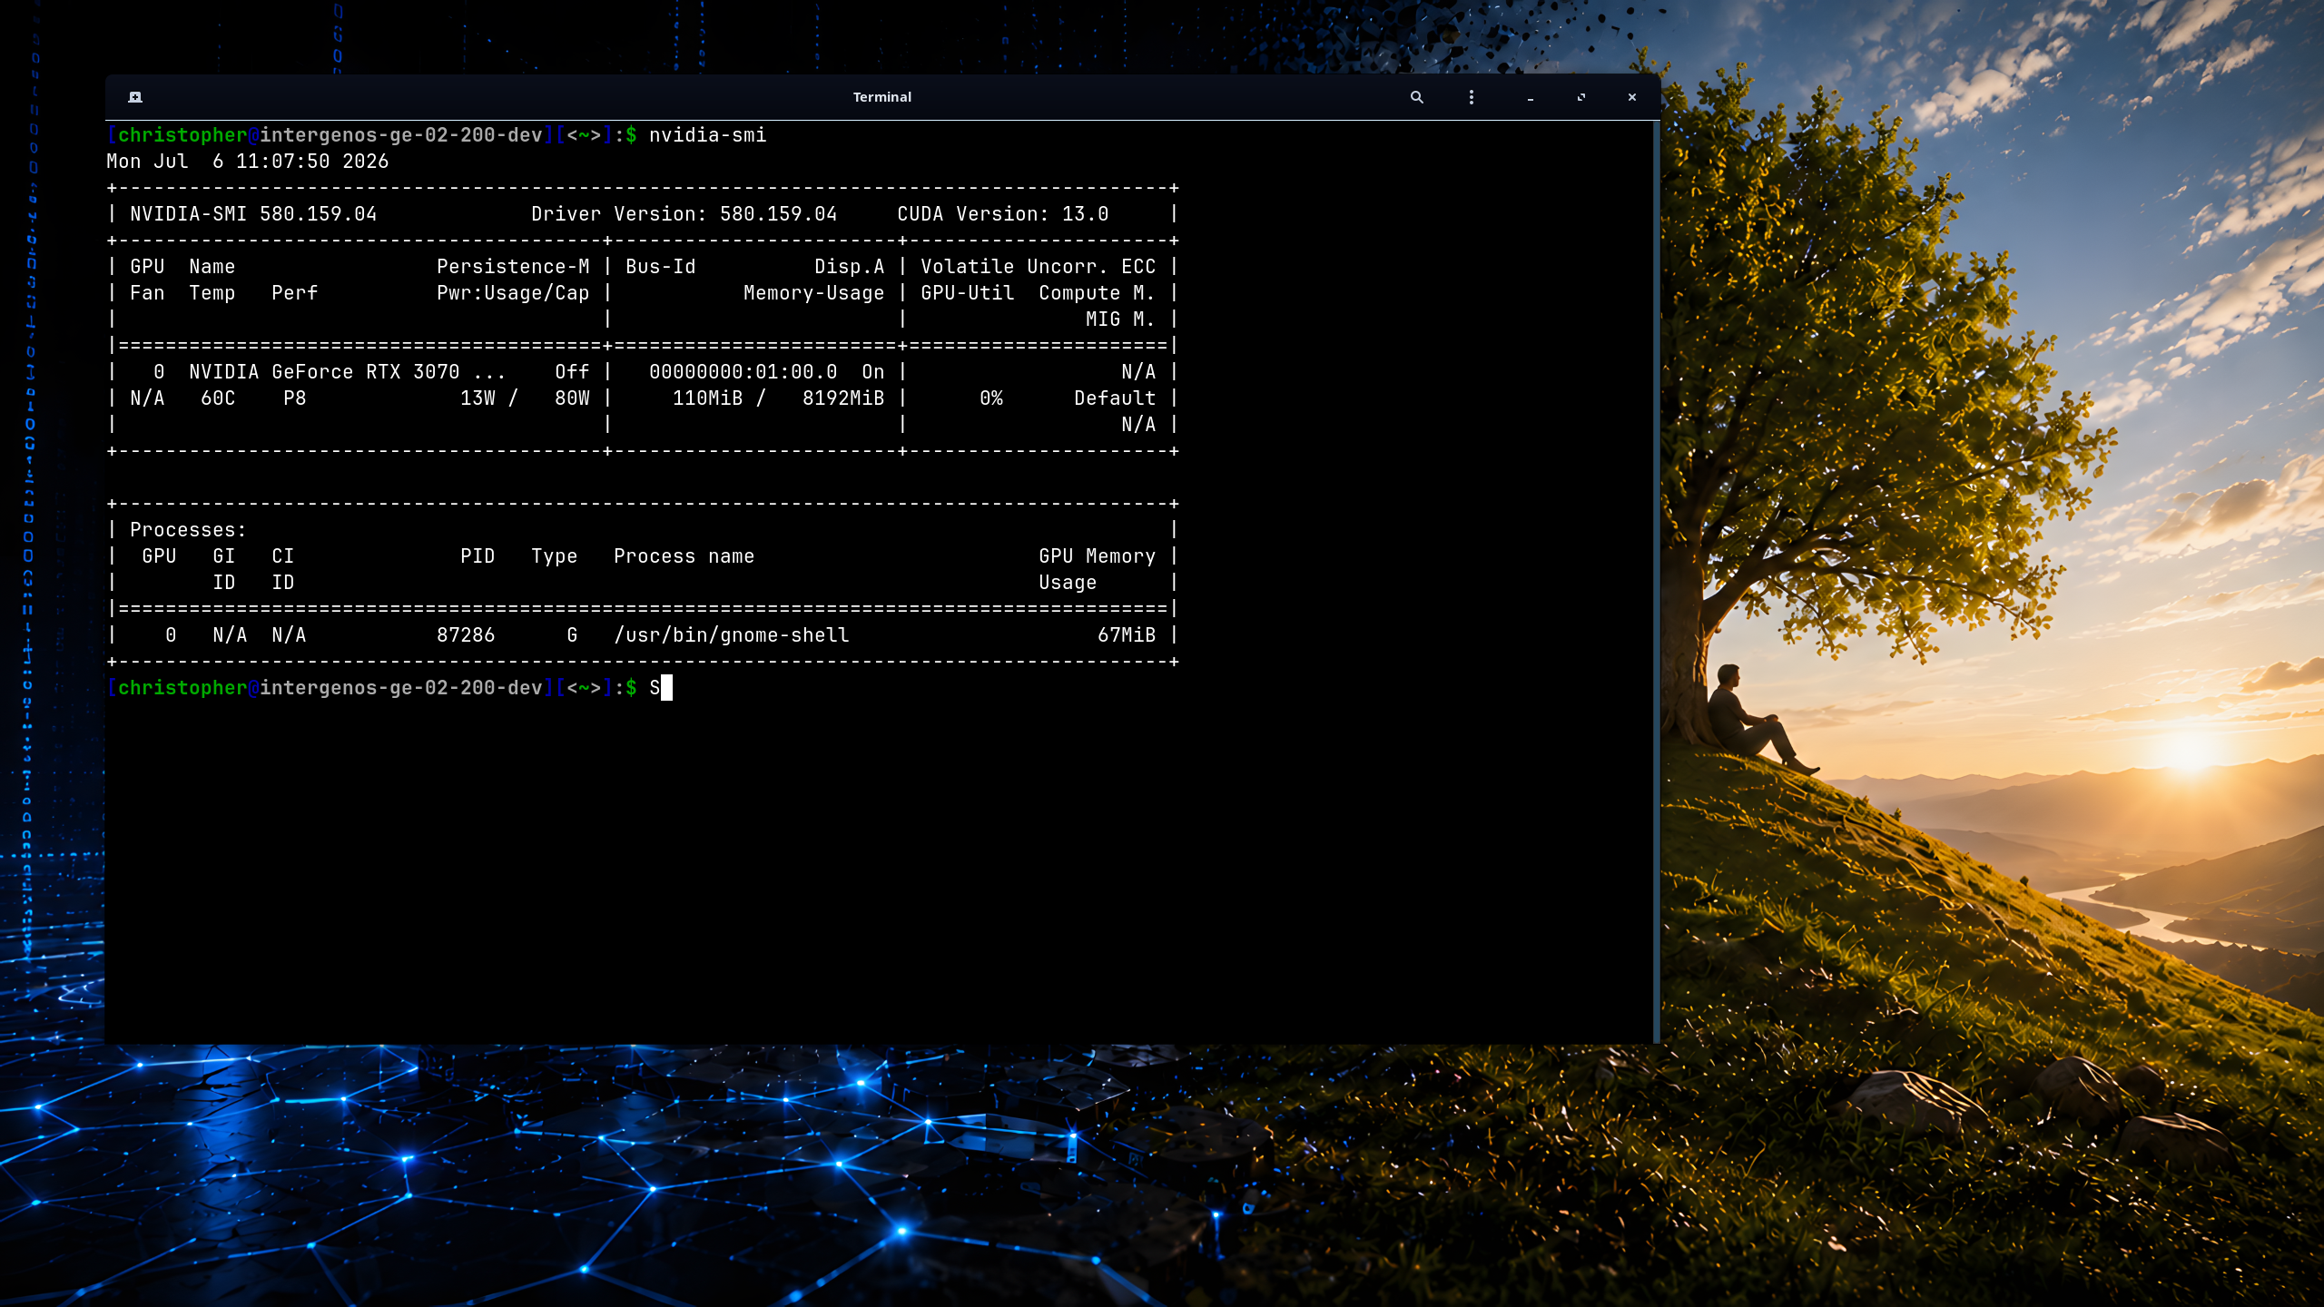Click the date line Mon Jul 6 11:07:50 2026
This screenshot has height=1307, width=2324.
[x=248, y=162]
